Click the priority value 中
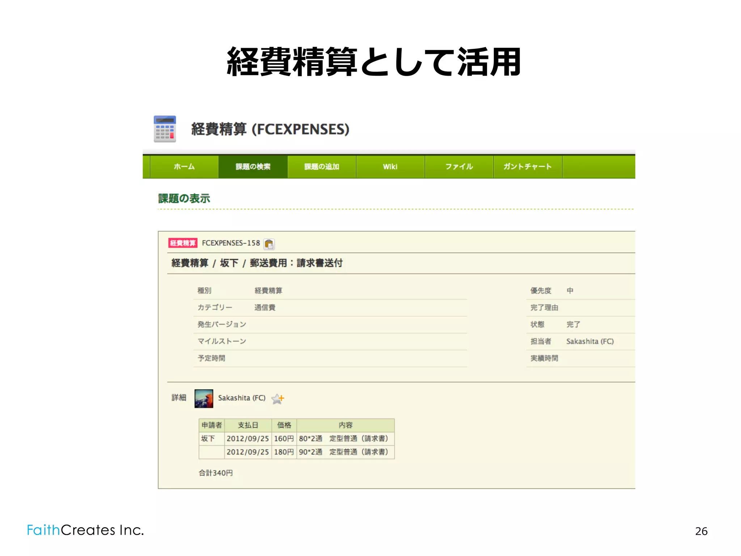Image resolution: width=741 pixels, height=556 pixels. click(570, 290)
